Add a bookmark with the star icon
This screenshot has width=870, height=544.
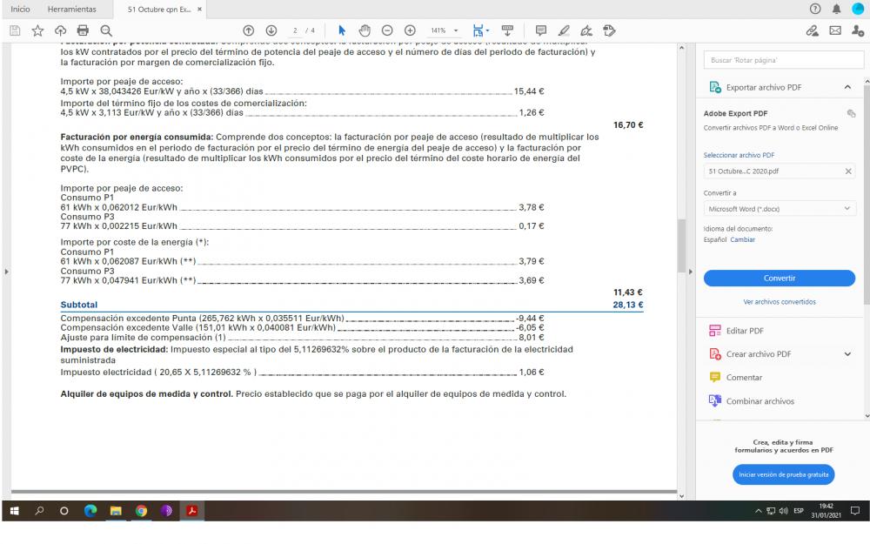pyautogui.click(x=37, y=30)
